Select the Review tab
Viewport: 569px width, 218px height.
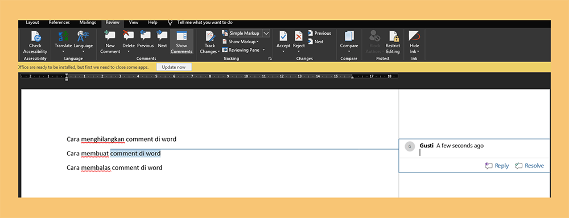[x=113, y=23]
